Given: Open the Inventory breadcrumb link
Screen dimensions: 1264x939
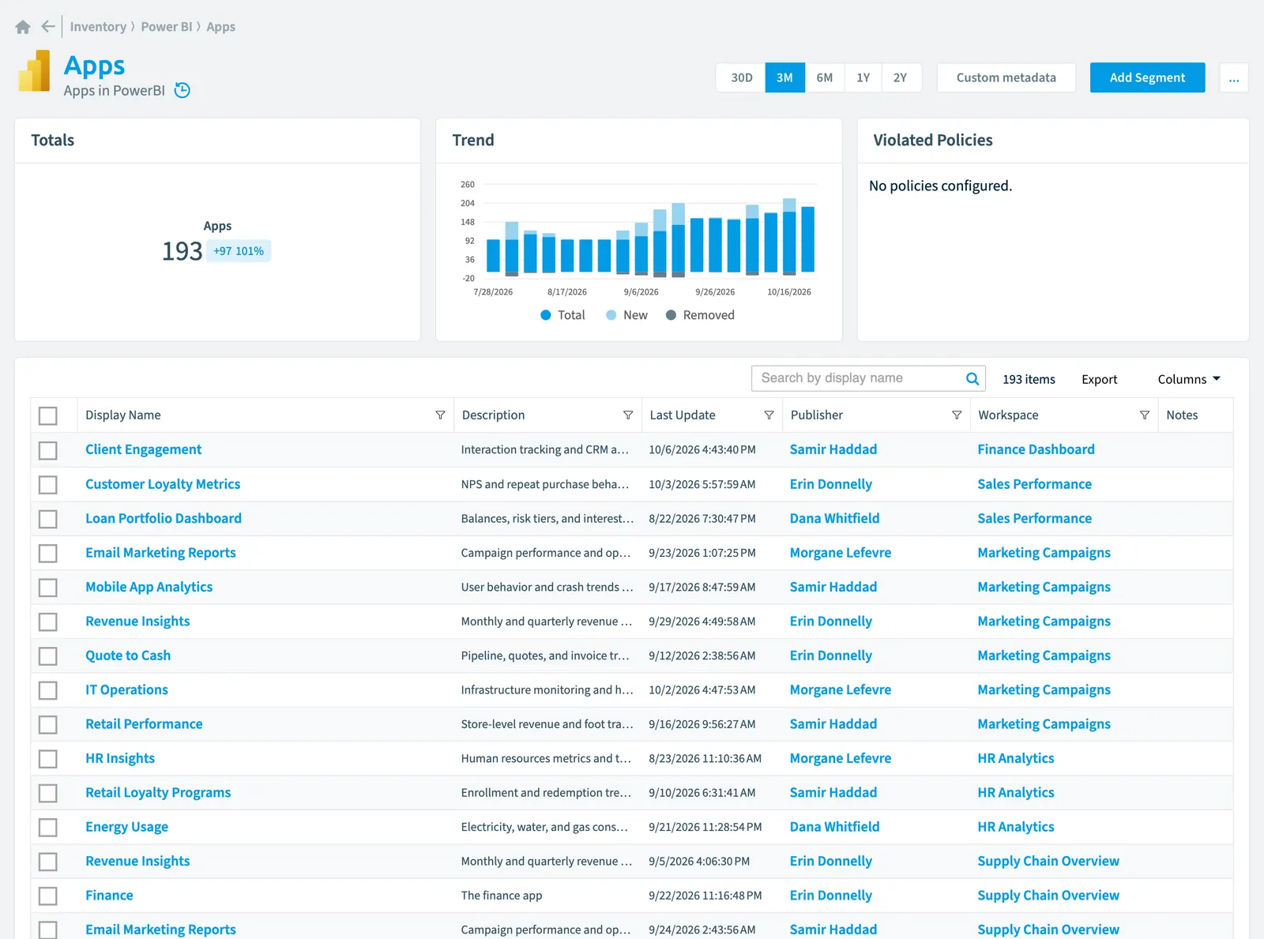Looking at the screenshot, I should 98,27.
